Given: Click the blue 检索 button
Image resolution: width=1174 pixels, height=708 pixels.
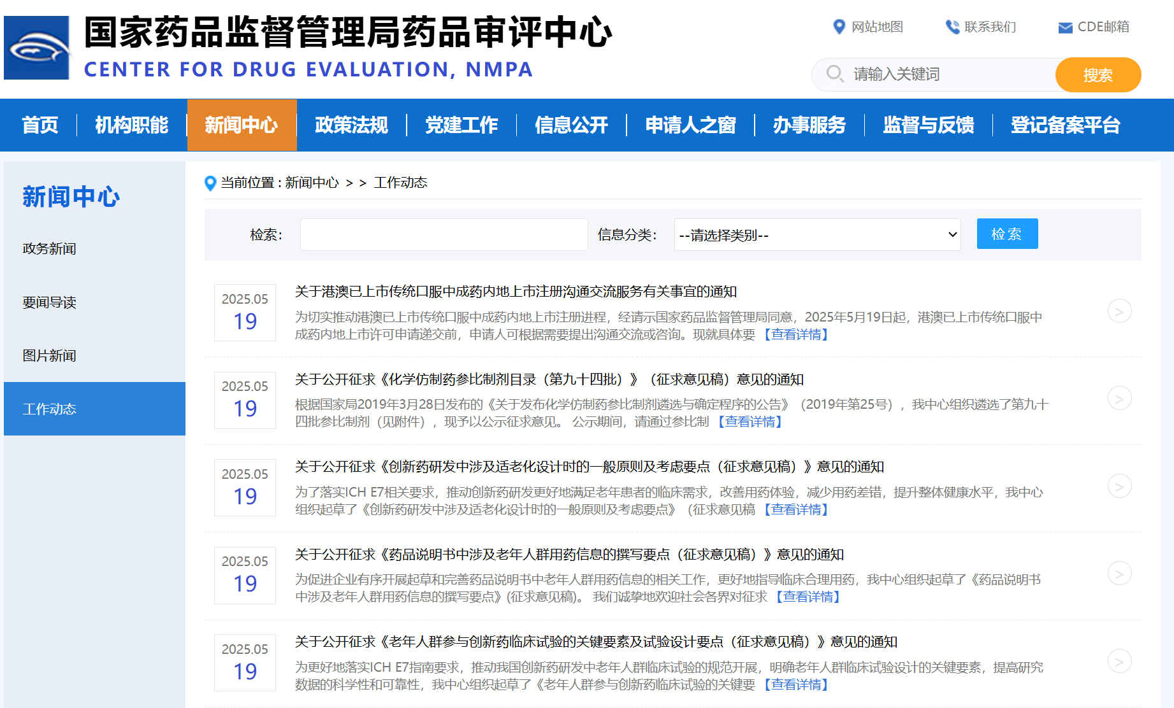Looking at the screenshot, I should pyautogui.click(x=1007, y=234).
